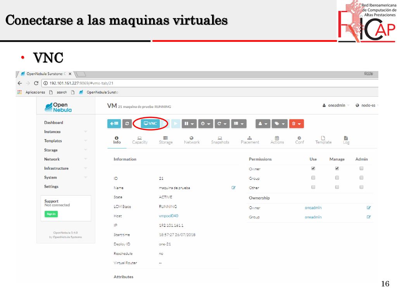Screen dimensions: 397x297
Task: Open the list actions dropdown
Action: 238,123
